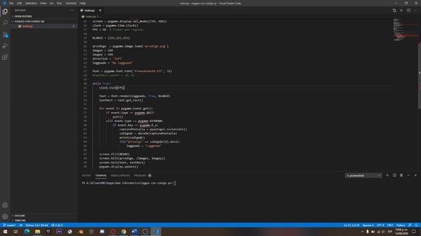Open the Windows Start button
Screen dimensions: 421x236
[5, 231]
